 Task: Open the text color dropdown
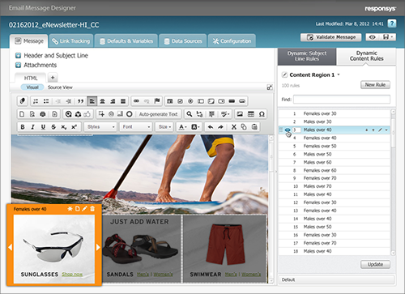coord(183,127)
